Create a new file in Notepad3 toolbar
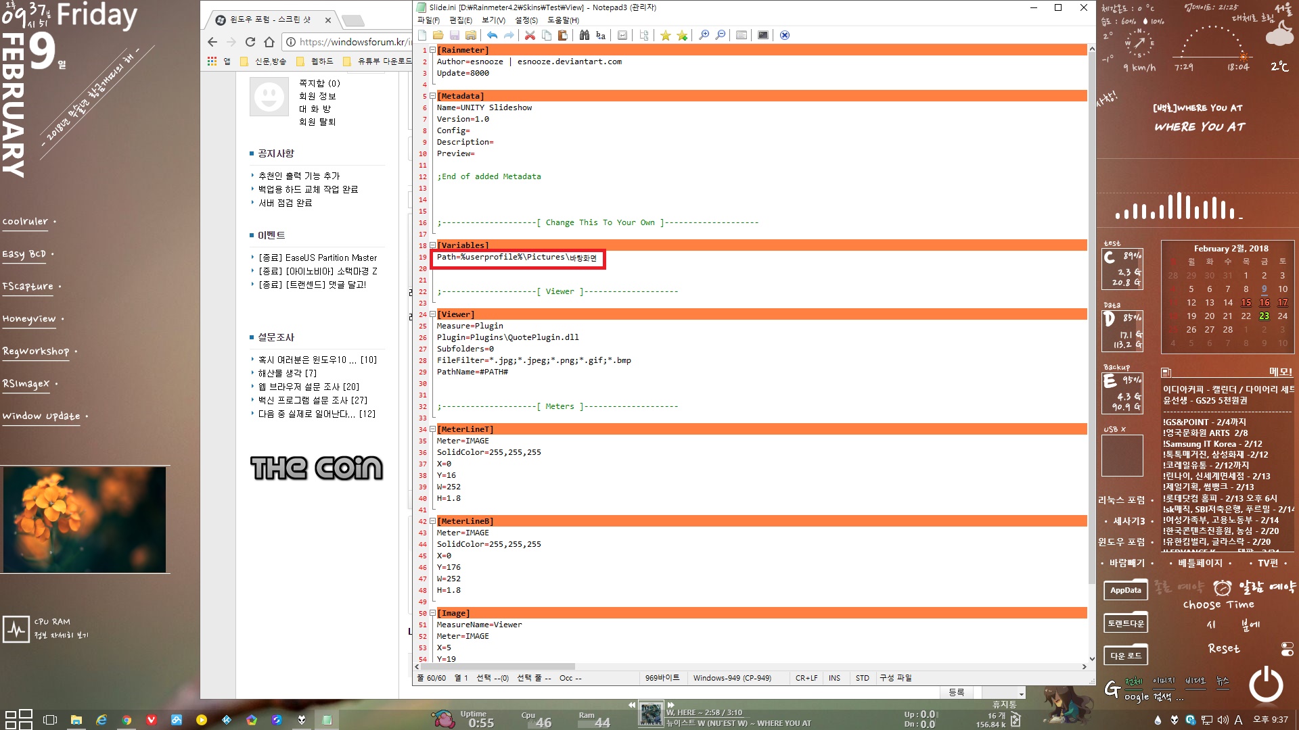 click(422, 35)
